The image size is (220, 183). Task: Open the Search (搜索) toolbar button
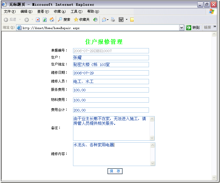click(64, 20)
